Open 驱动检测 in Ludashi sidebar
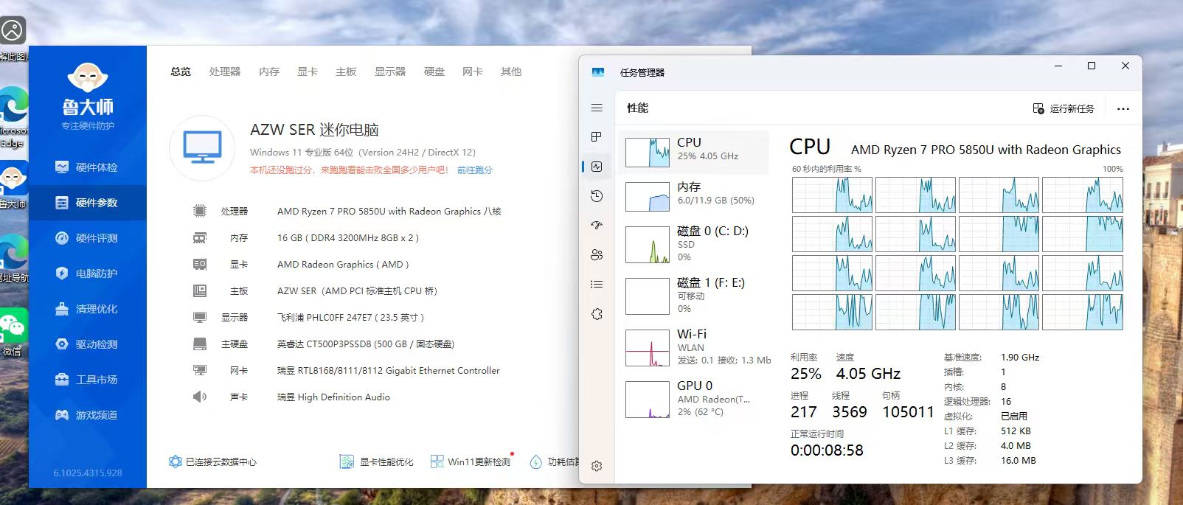The height and width of the screenshot is (505, 1183). tap(88, 344)
